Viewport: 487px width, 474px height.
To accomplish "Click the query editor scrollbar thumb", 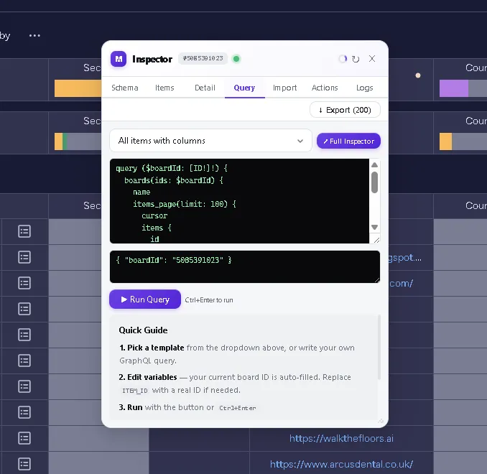I will point(374,182).
